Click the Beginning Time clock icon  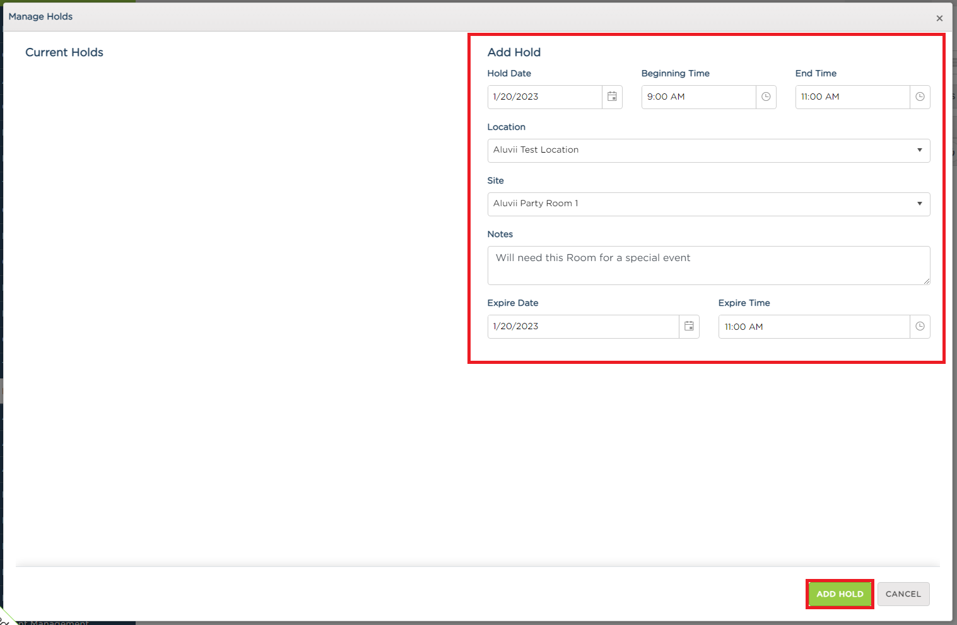pyautogui.click(x=765, y=96)
